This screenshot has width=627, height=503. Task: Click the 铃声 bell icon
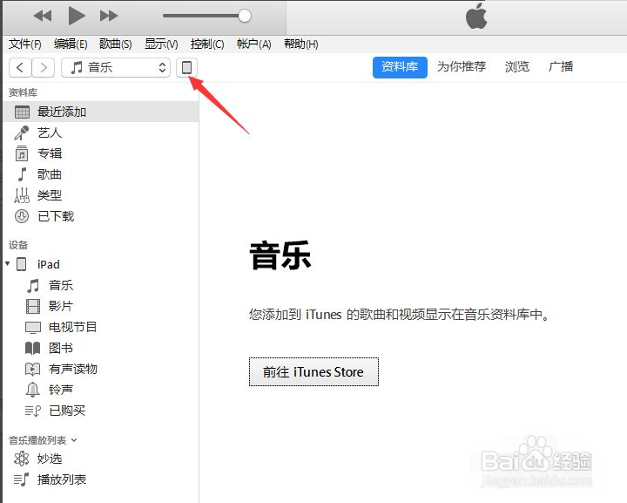click(x=32, y=390)
